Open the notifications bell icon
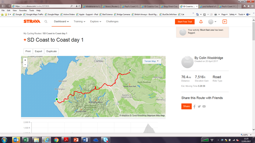Viewport: 255px width, 143px height. coord(201,22)
